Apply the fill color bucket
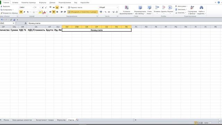Image resolution: width=222 pixels, height=125 pixels. click(40, 12)
